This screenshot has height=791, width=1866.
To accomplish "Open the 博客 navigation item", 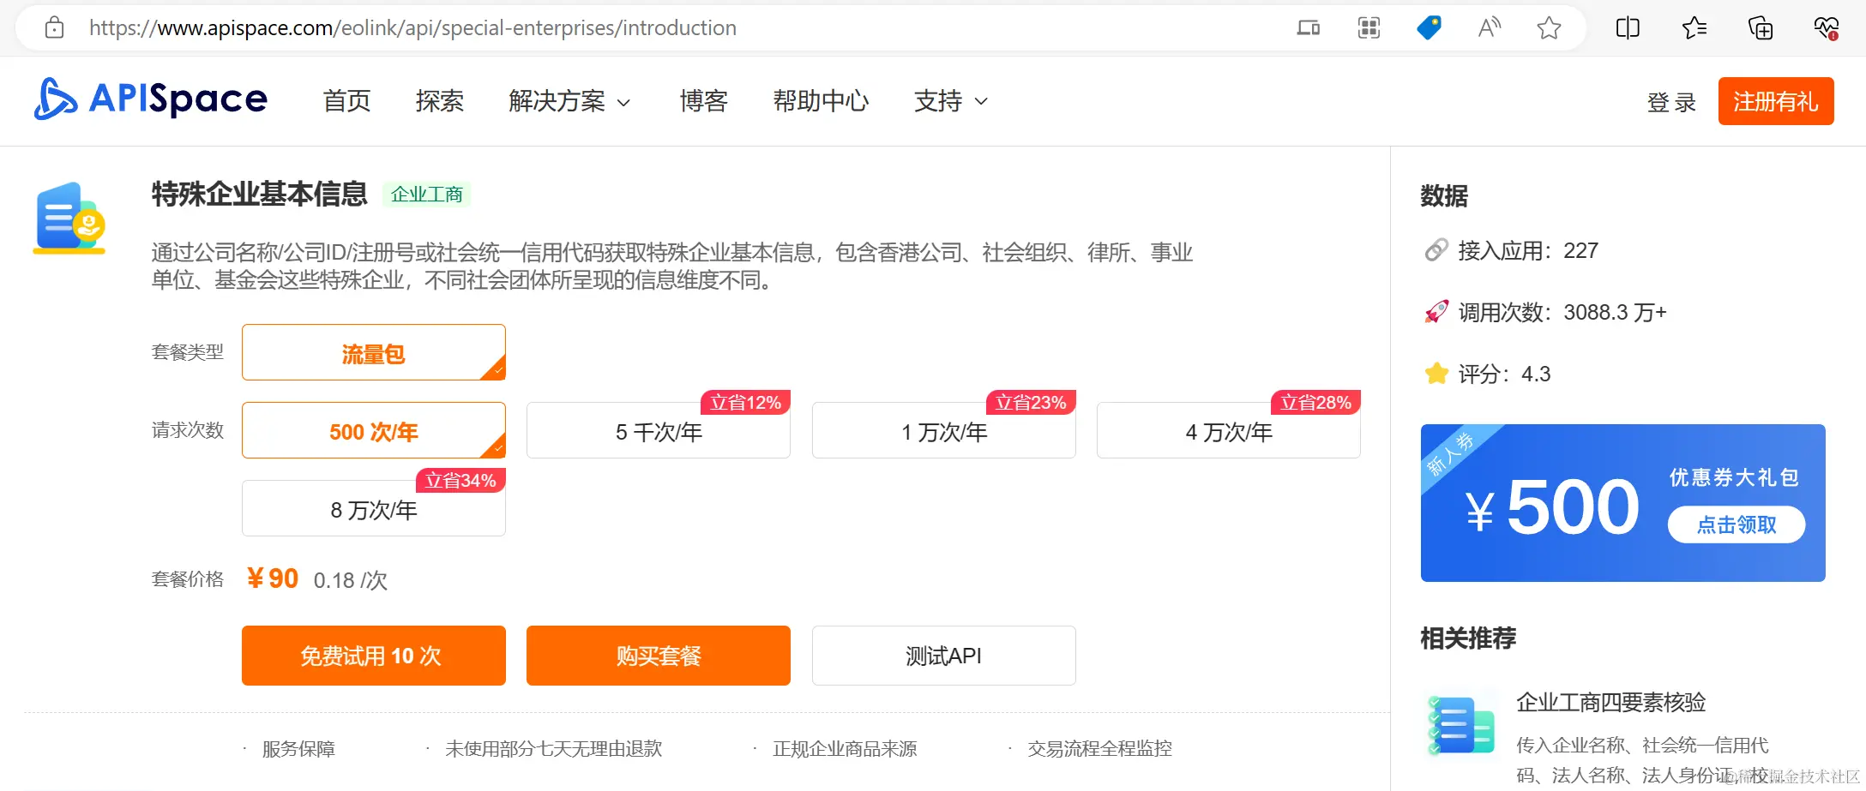I will (704, 101).
